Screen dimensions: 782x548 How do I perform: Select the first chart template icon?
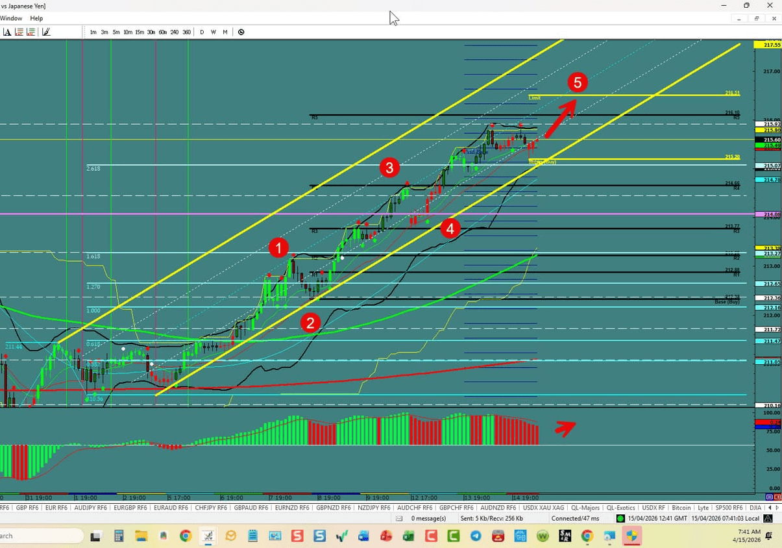point(19,31)
